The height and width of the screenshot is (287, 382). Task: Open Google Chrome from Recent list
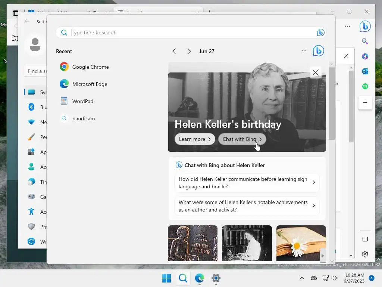click(x=84, y=67)
